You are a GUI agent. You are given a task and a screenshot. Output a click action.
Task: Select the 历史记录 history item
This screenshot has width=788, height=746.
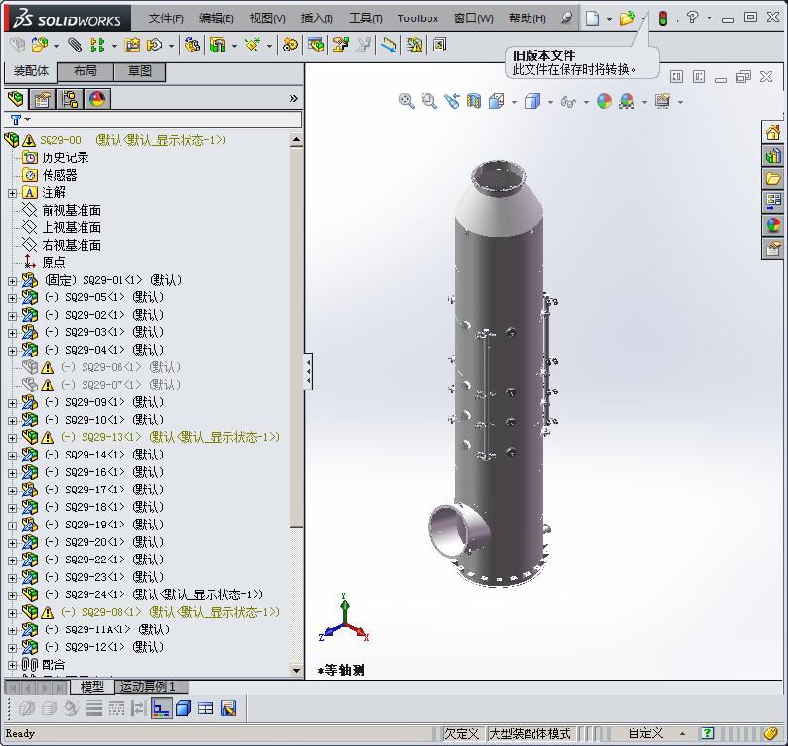tap(65, 157)
